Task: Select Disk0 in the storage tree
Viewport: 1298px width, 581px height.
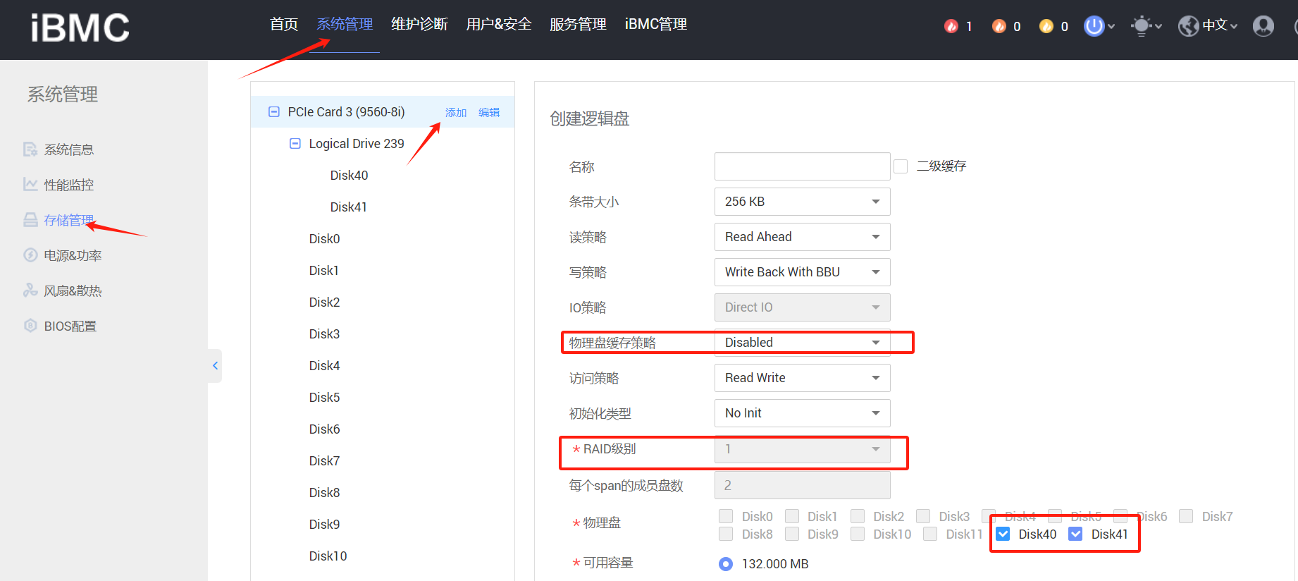Action: 324,239
